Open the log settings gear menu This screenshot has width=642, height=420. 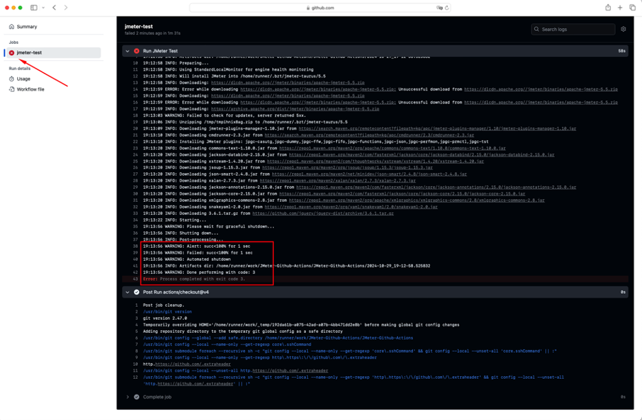point(623,29)
